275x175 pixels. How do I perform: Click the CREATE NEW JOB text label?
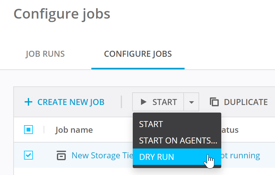tap(71, 102)
